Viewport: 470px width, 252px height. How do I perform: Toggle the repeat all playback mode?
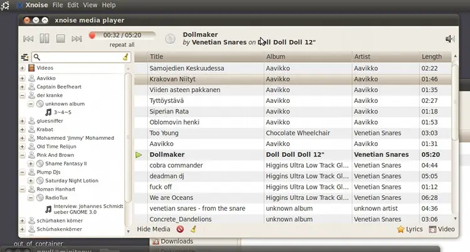pyautogui.click(x=122, y=45)
